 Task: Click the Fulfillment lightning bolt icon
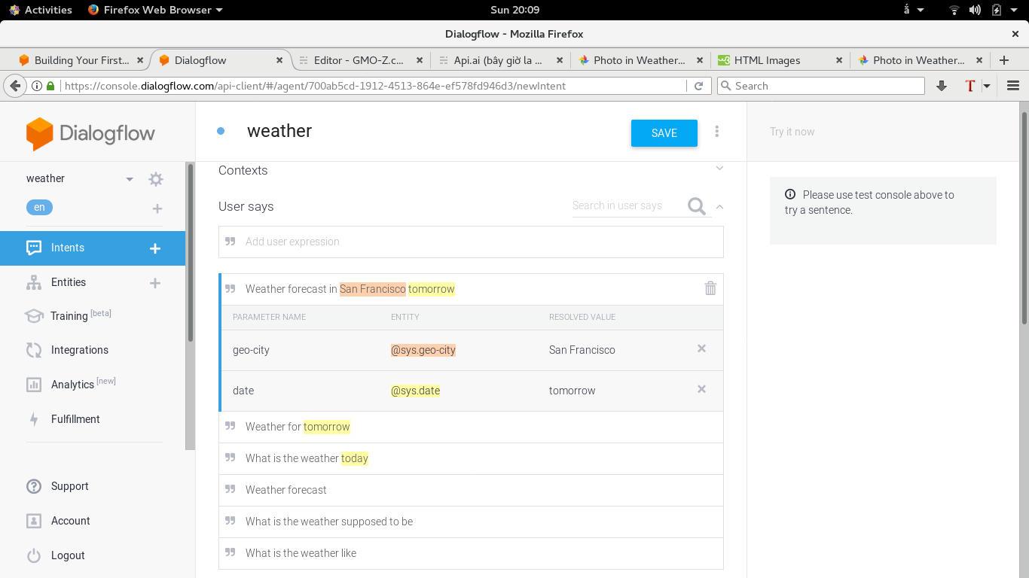click(34, 419)
